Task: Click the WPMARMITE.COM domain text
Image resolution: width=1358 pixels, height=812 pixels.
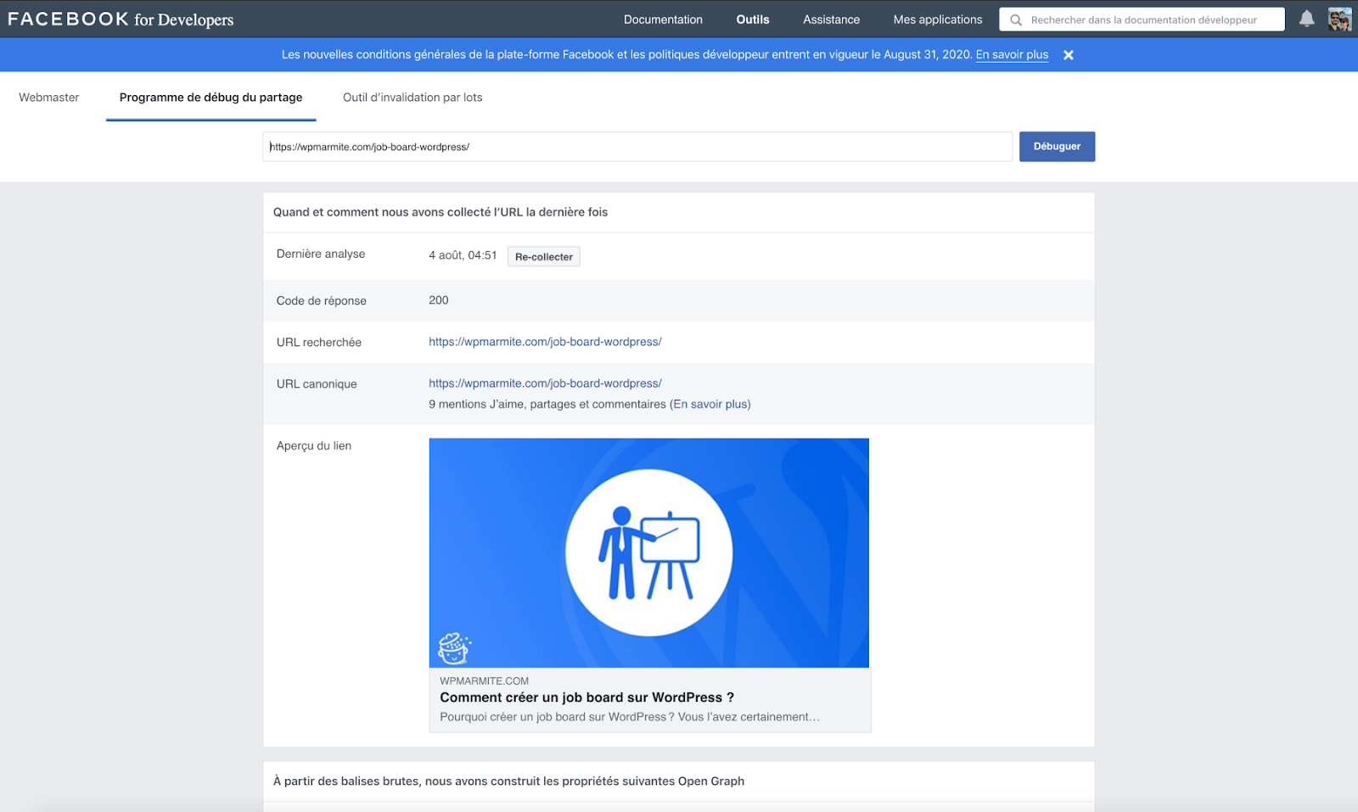Action: click(x=484, y=680)
